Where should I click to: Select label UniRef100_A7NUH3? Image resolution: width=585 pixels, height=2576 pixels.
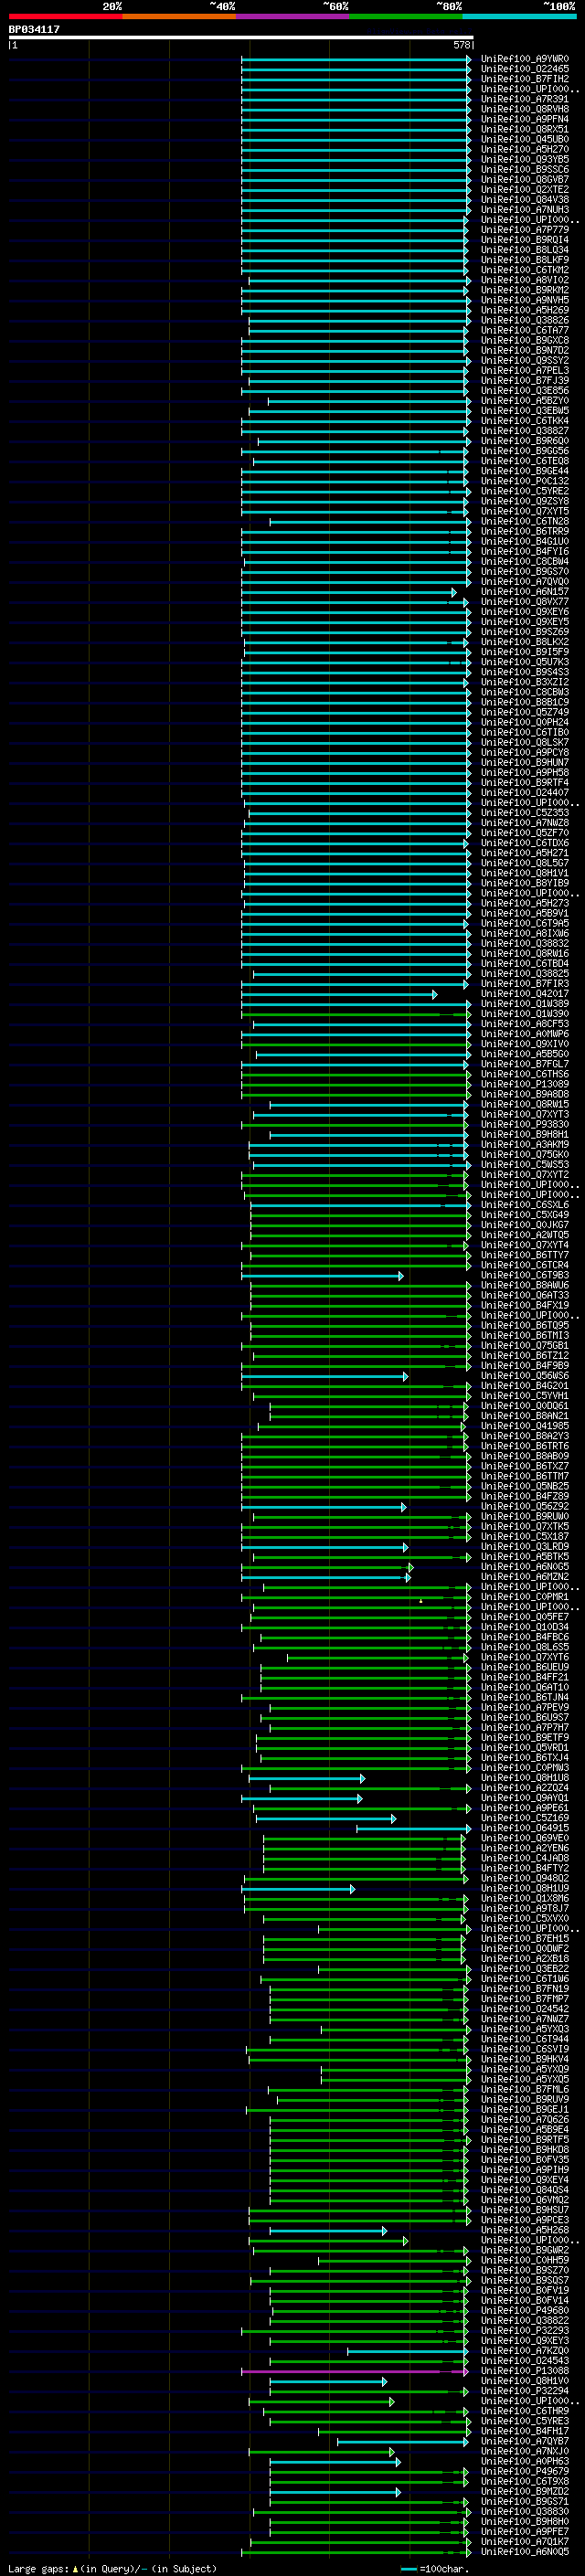coord(525,210)
